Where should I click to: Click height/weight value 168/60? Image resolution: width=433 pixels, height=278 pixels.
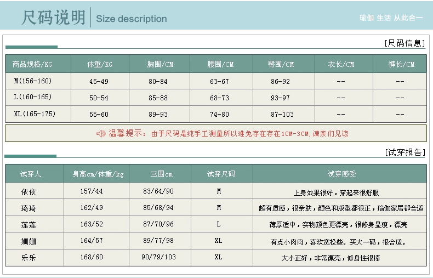click(92, 257)
